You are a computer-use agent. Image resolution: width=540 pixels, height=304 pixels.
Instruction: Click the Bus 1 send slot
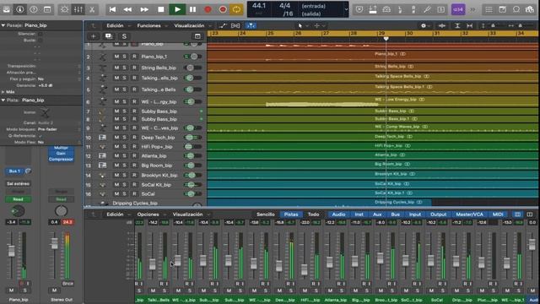click(14, 171)
